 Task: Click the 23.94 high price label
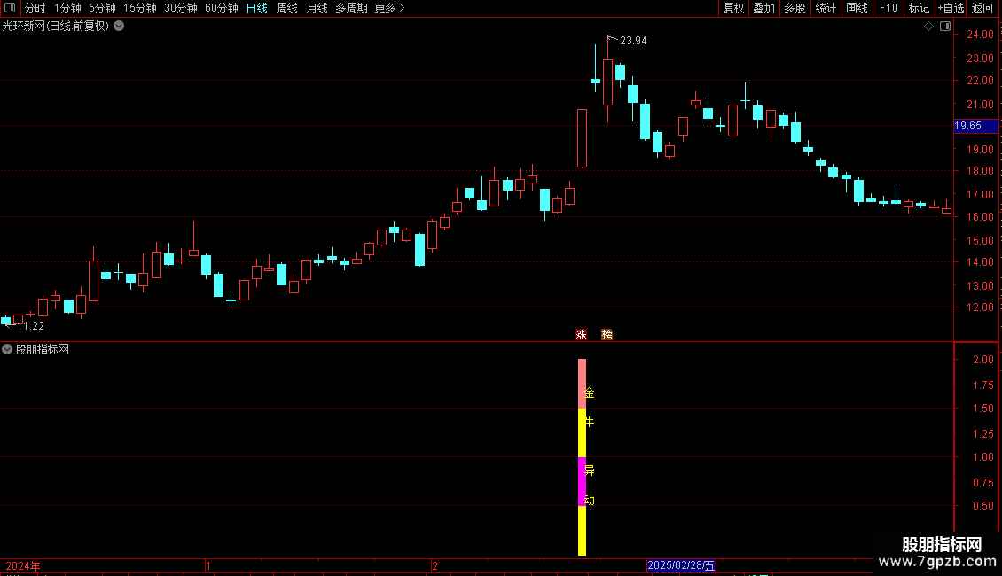coord(633,41)
